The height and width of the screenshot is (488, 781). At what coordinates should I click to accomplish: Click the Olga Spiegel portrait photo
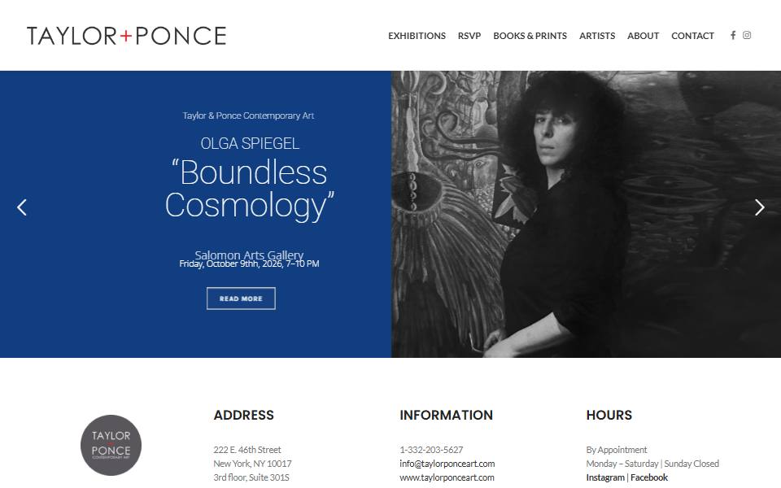(587, 214)
